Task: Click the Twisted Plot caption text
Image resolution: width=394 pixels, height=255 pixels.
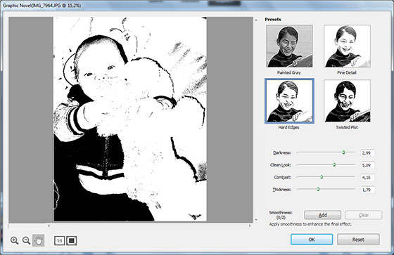Action: click(347, 127)
